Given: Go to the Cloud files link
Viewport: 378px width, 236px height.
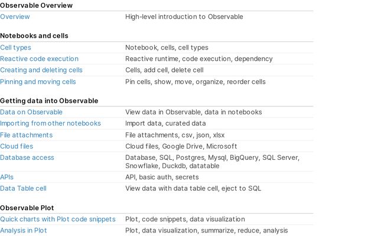Looking at the screenshot, I should [x=17, y=146].
